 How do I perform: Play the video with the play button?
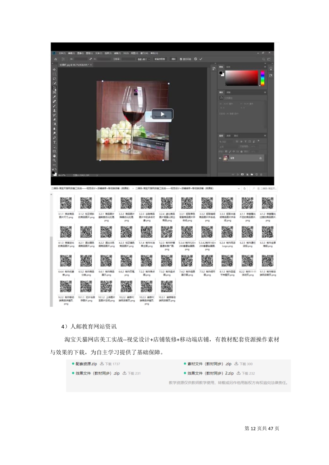162,114
